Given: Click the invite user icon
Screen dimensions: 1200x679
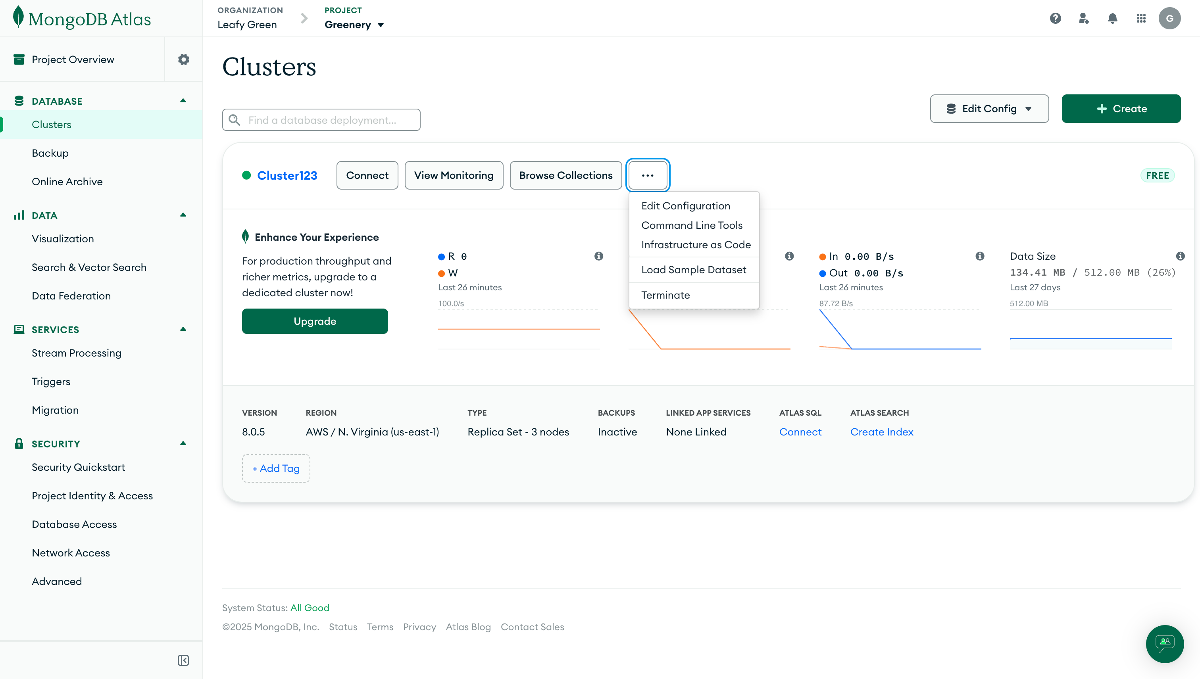Looking at the screenshot, I should tap(1084, 19).
